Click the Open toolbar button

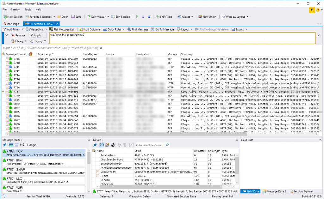point(63,17)
